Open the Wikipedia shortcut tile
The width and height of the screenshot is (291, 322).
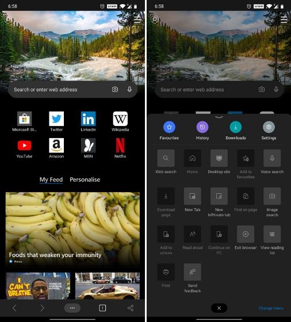coord(120,121)
